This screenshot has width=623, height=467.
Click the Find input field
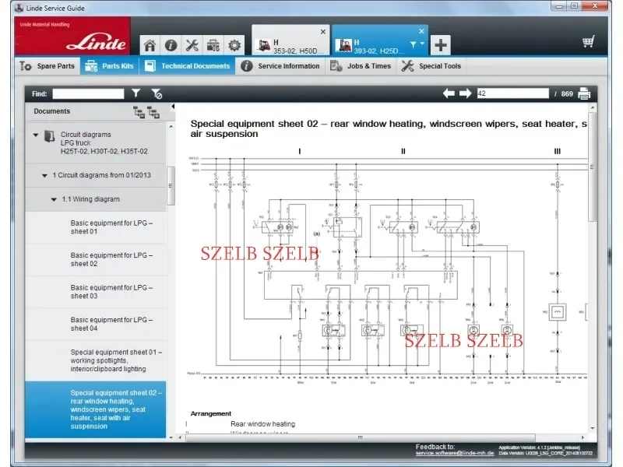tap(88, 93)
